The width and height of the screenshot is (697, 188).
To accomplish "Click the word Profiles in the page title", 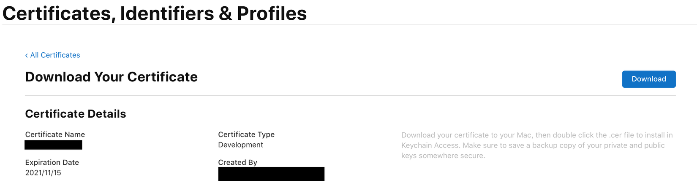I will point(272,13).
